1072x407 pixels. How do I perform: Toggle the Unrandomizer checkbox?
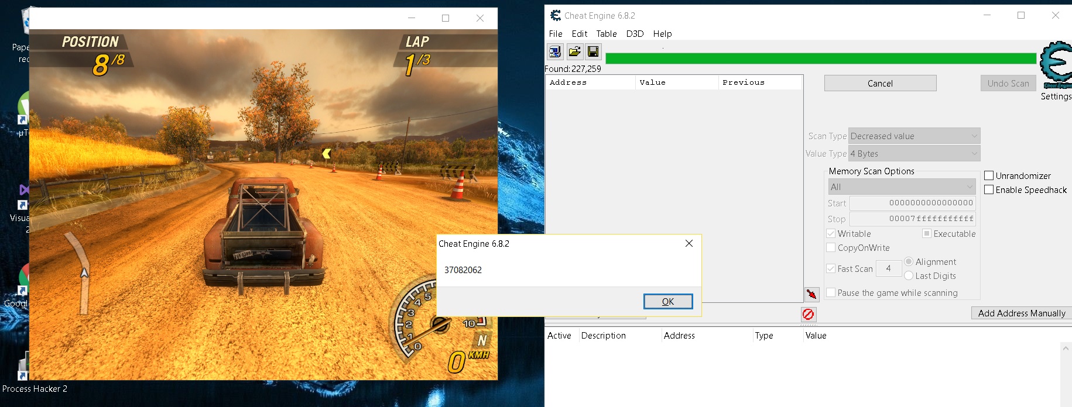[x=989, y=175]
